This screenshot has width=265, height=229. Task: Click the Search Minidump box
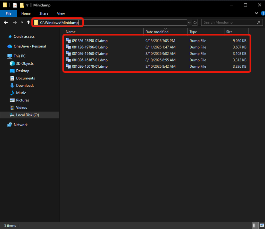click(x=232, y=22)
